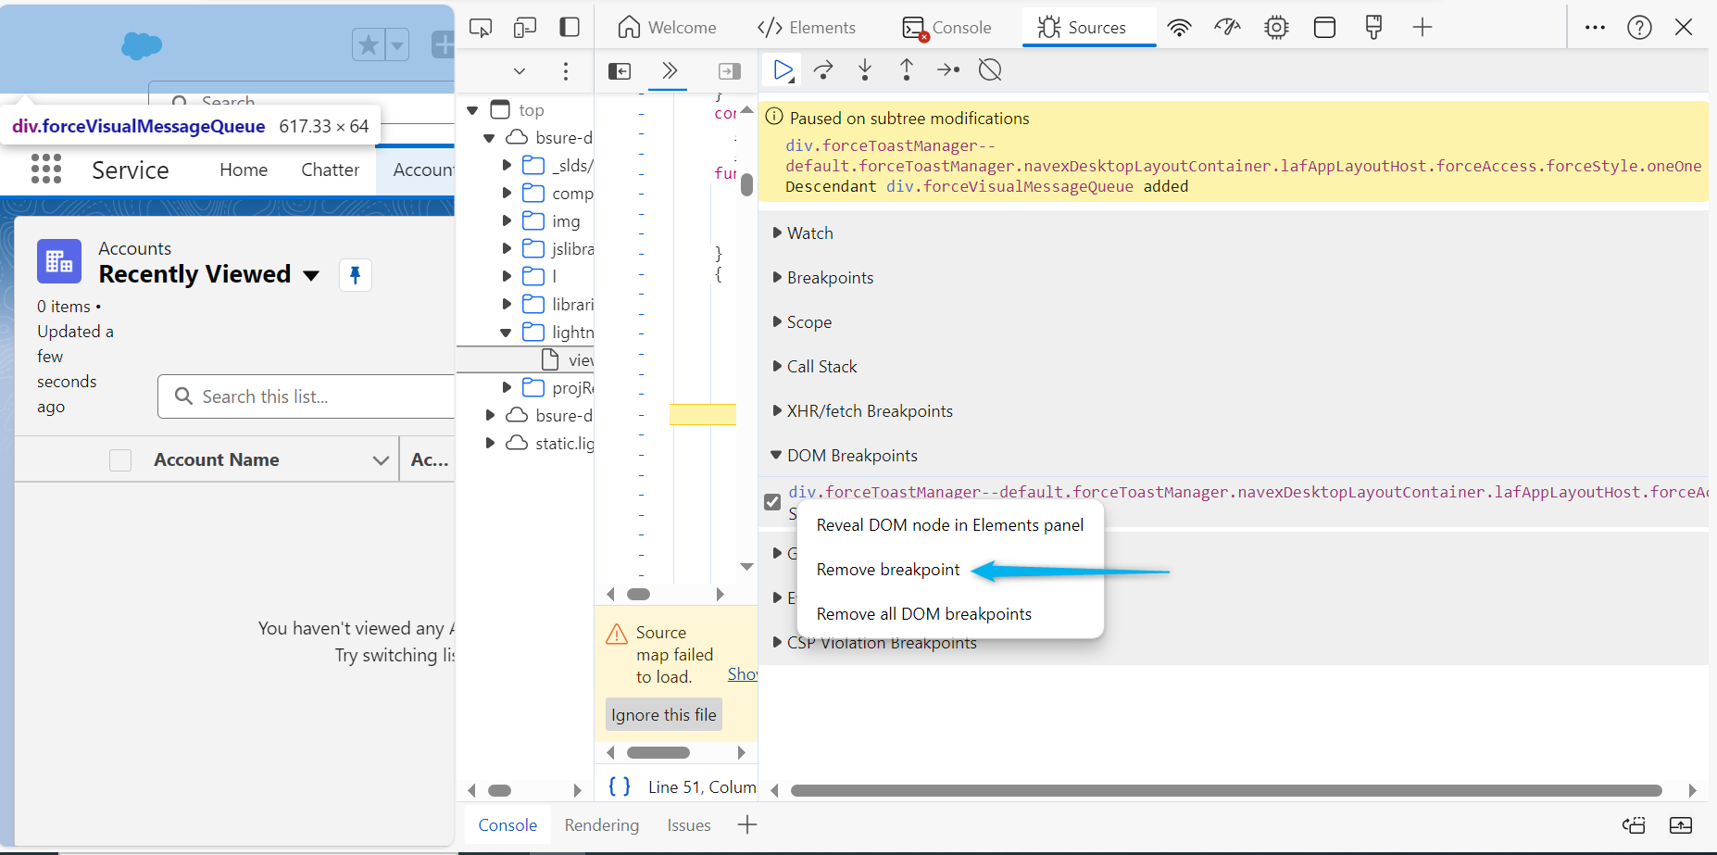This screenshot has height=855, width=1717.
Task: Click the Ignore this file button
Action: [664, 715]
